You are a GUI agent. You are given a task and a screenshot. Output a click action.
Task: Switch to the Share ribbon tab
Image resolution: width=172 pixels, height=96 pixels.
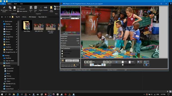(x=15, y=4)
